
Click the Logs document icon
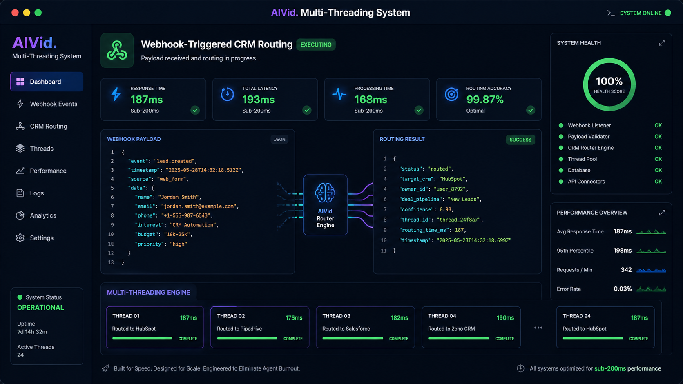pyautogui.click(x=20, y=193)
